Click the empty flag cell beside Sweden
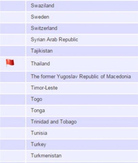 click(x=13, y=17)
